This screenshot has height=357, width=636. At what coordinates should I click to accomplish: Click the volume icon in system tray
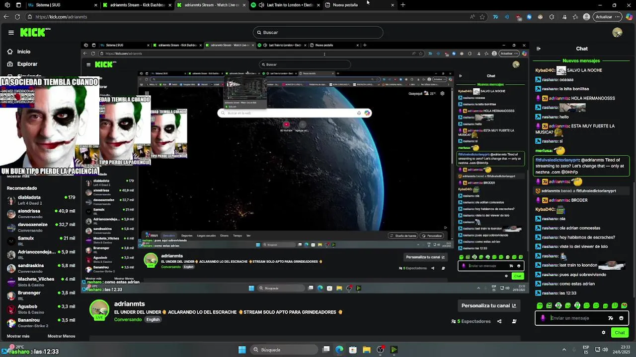[605, 350]
